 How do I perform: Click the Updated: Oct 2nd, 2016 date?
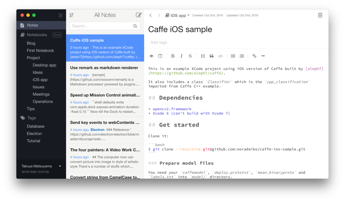point(242,15)
